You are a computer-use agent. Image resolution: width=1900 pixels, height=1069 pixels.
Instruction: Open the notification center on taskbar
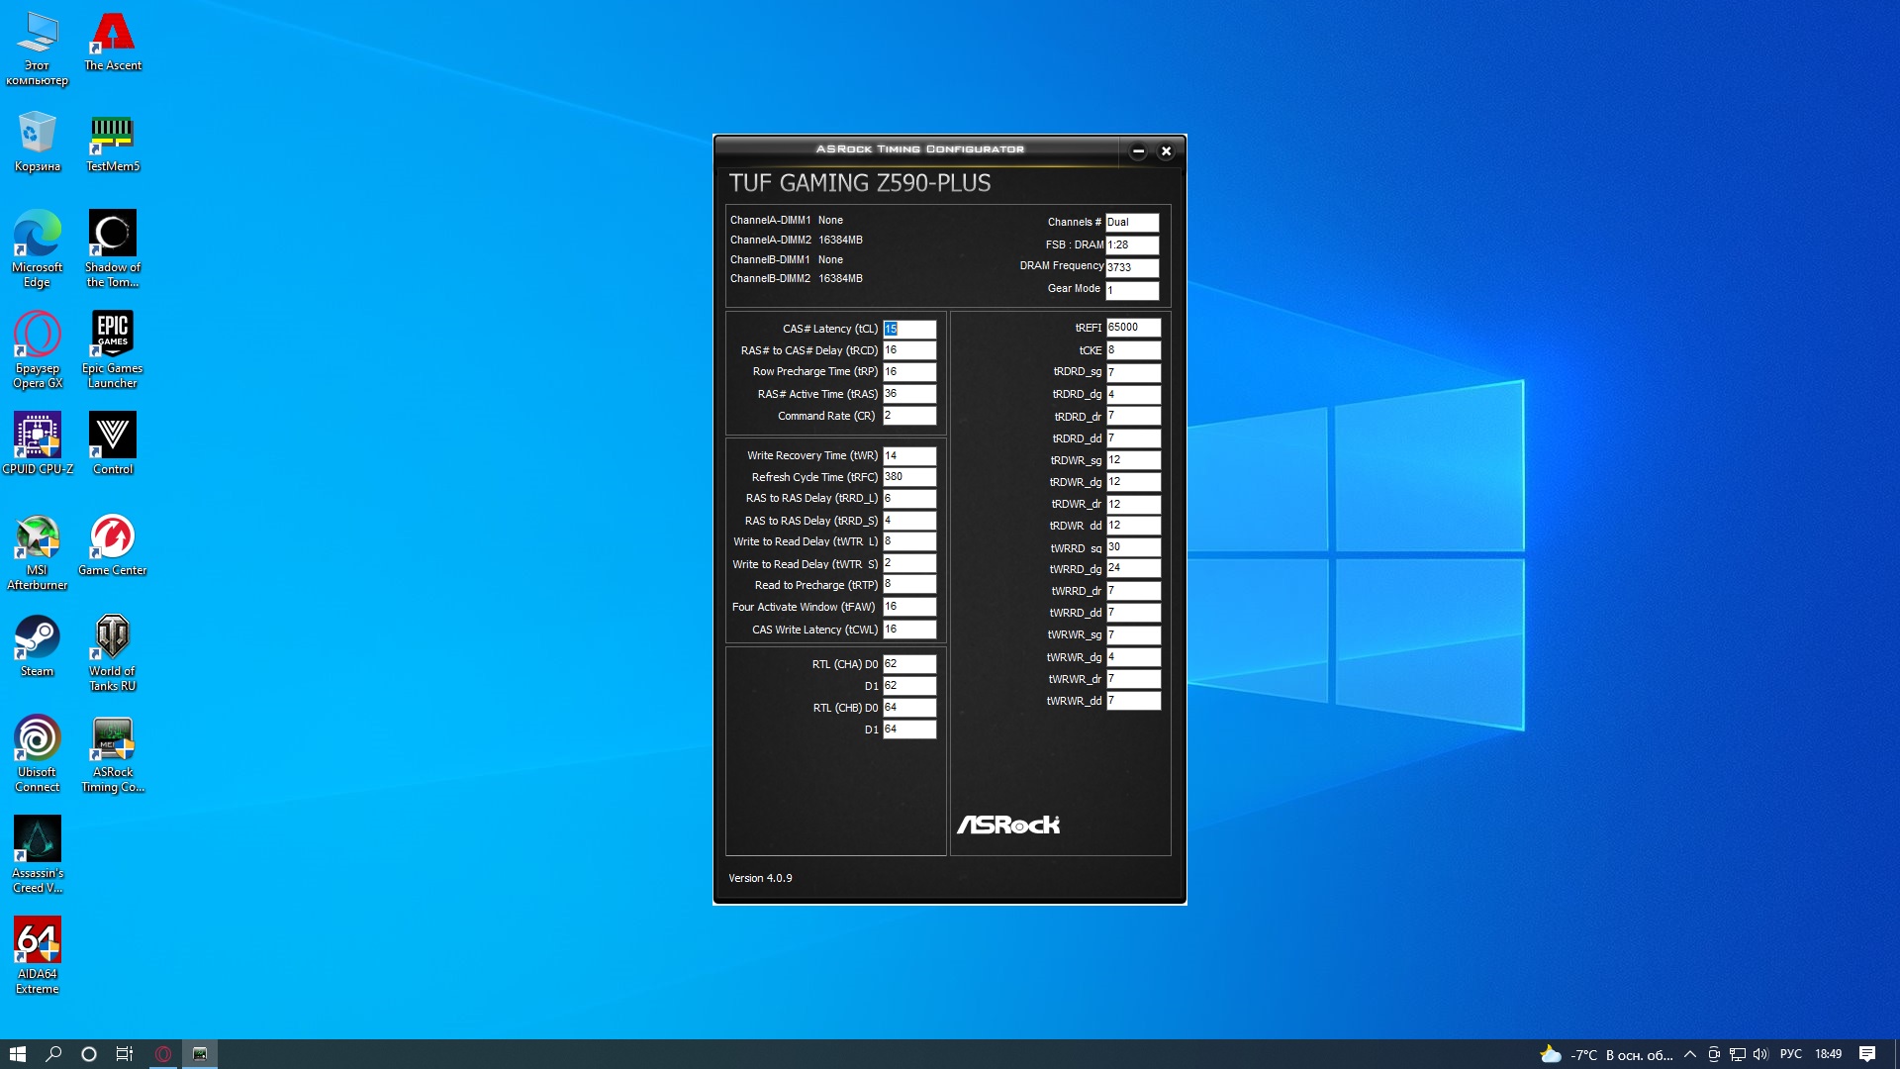[x=1867, y=1054]
